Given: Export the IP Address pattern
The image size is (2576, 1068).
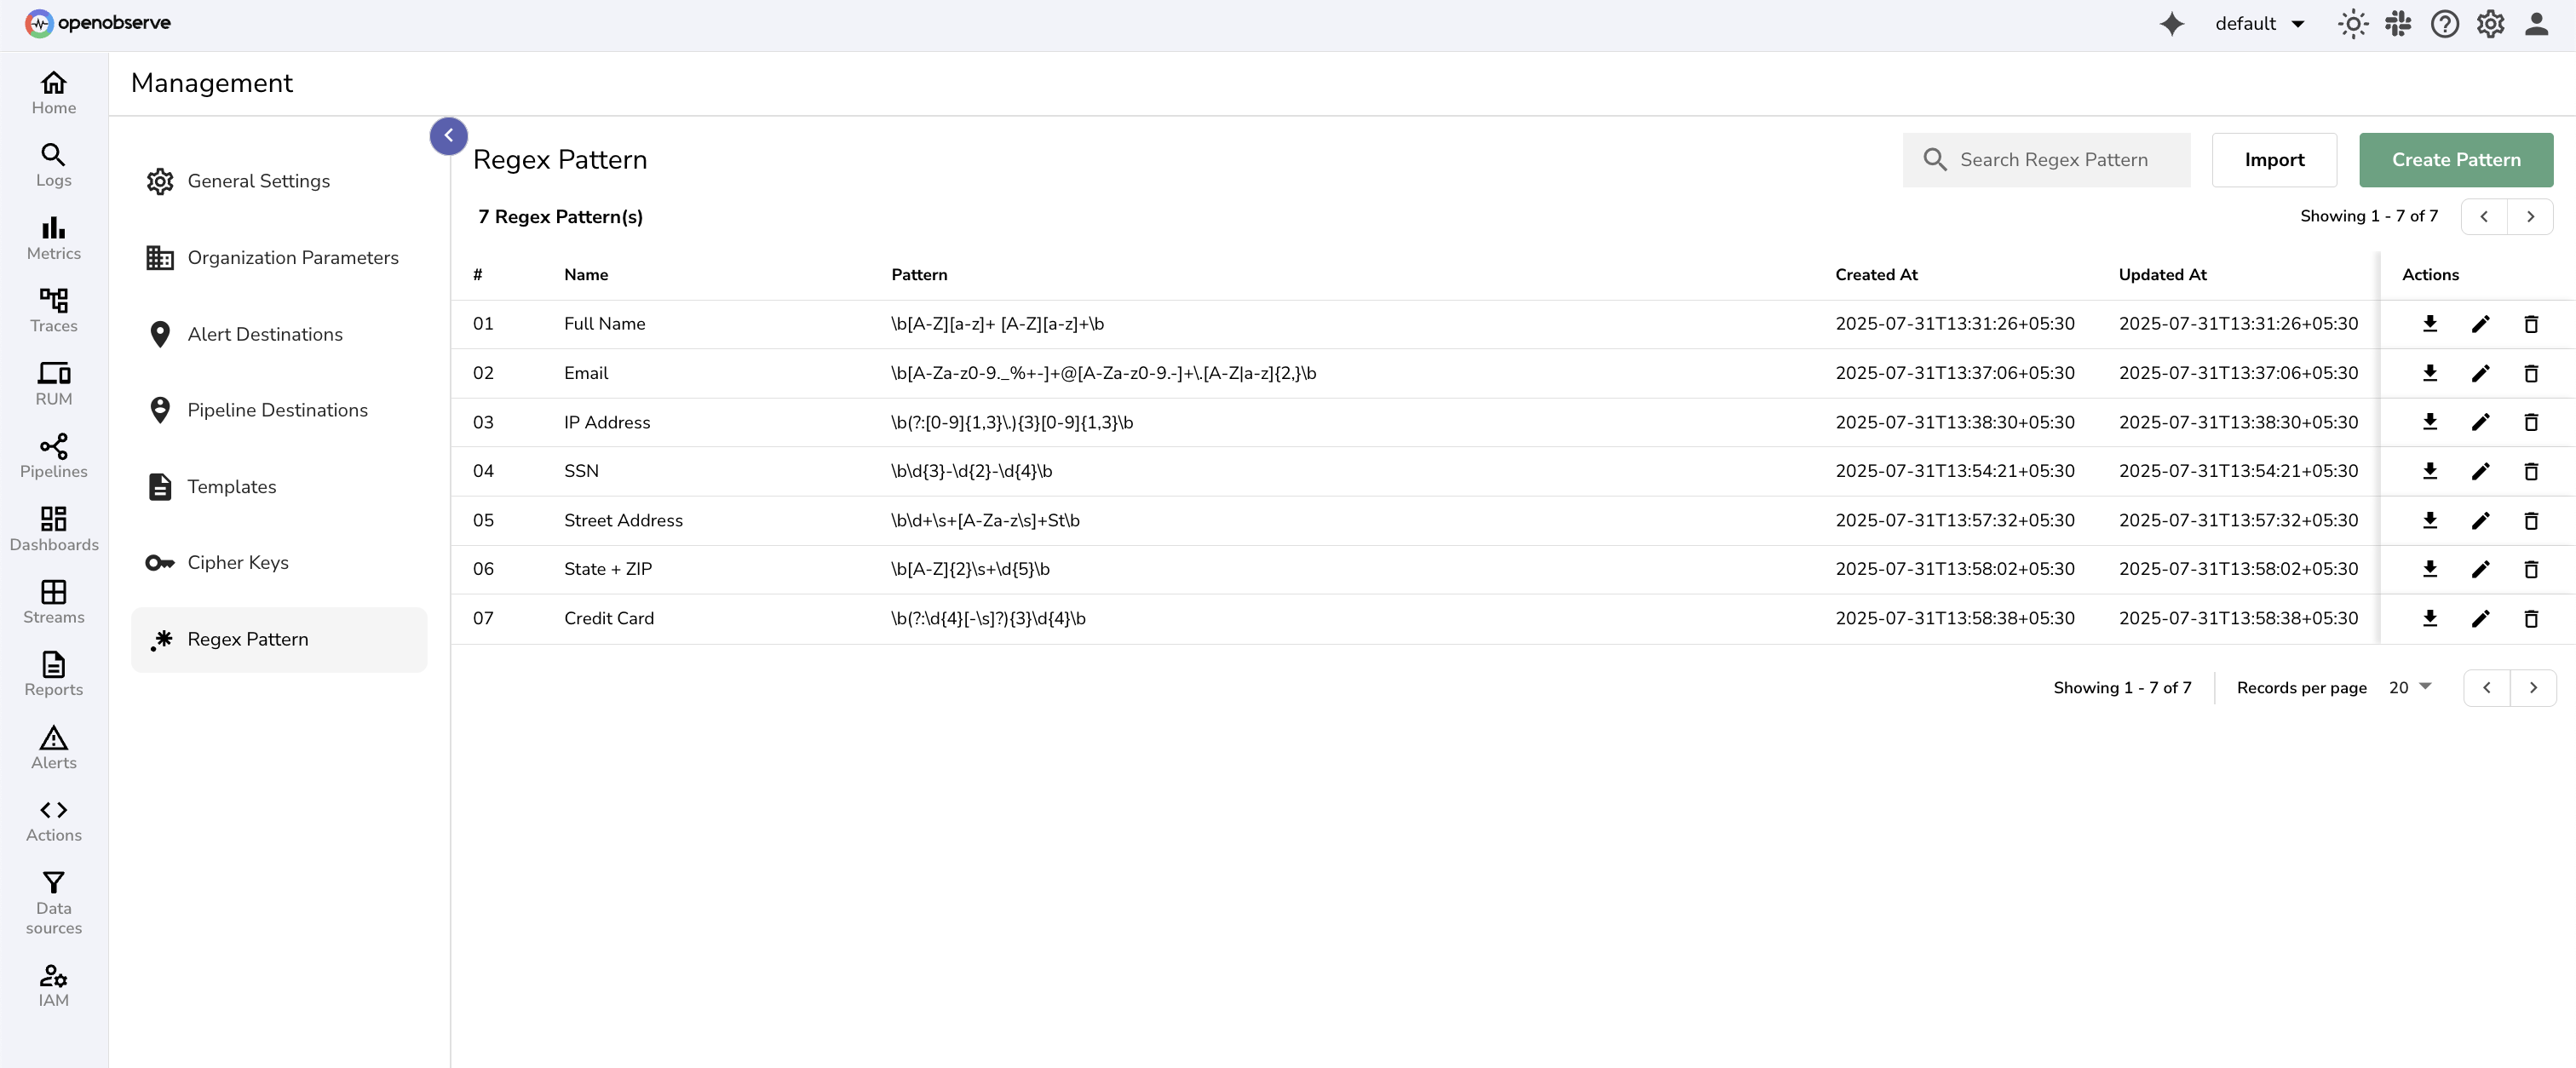Looking at the screenshot, I should [x=2430, y=423].
